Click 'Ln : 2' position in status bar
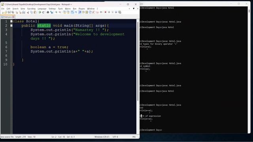Viewport: 253px width, 142px height. (x=54, y=137)
